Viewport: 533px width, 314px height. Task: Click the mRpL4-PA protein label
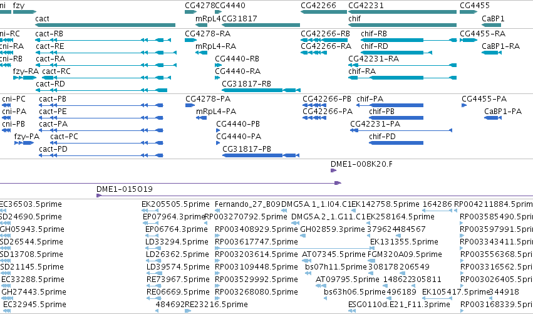point(216,112)
